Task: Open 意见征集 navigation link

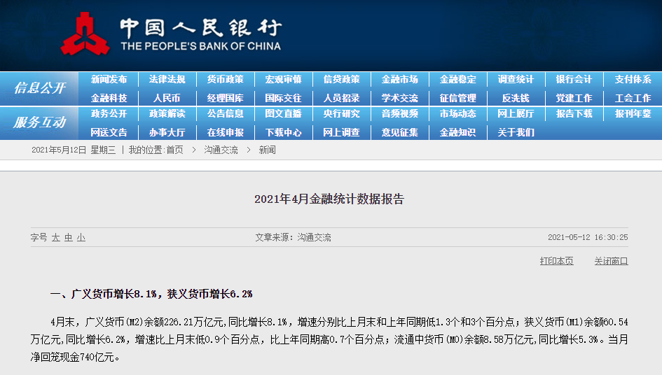Action: coord(400,132)
